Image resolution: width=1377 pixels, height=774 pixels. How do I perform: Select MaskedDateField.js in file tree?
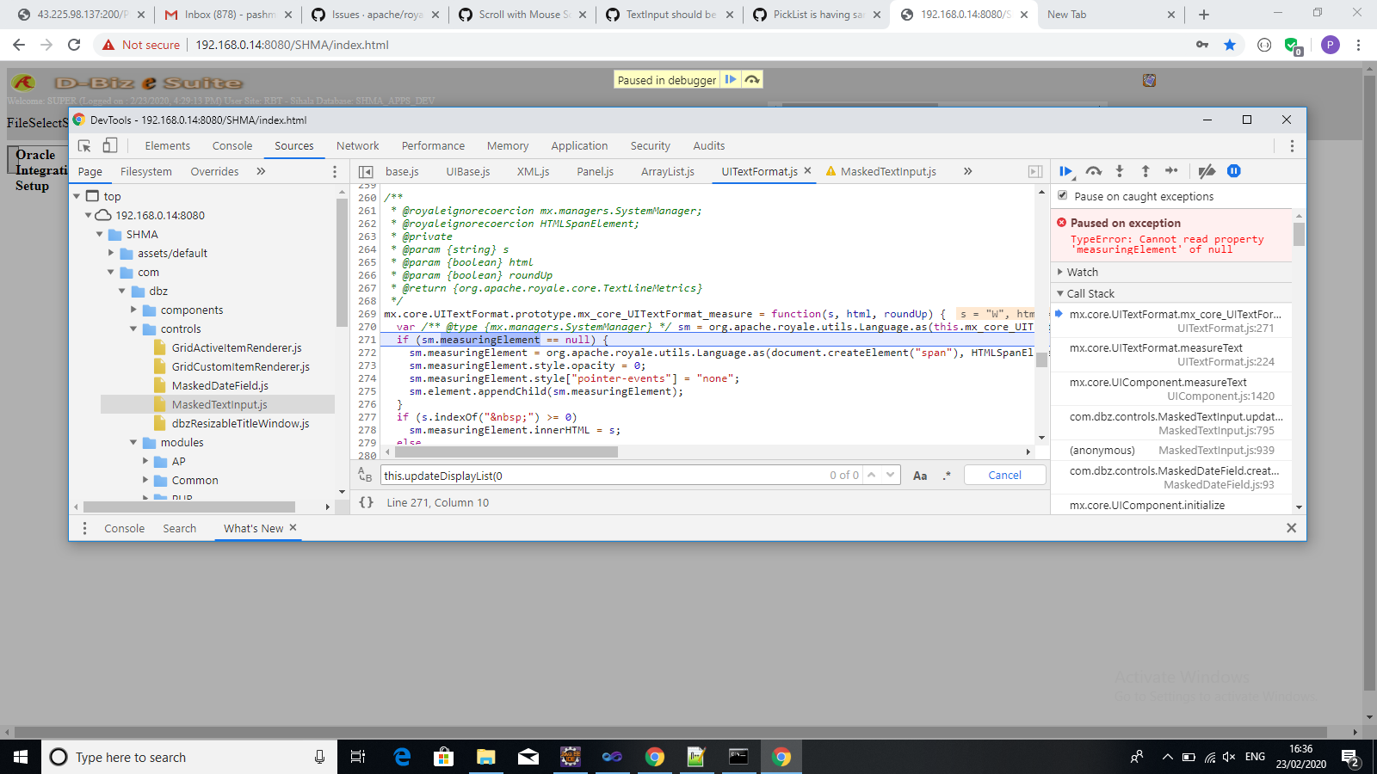tap(219, 386)
